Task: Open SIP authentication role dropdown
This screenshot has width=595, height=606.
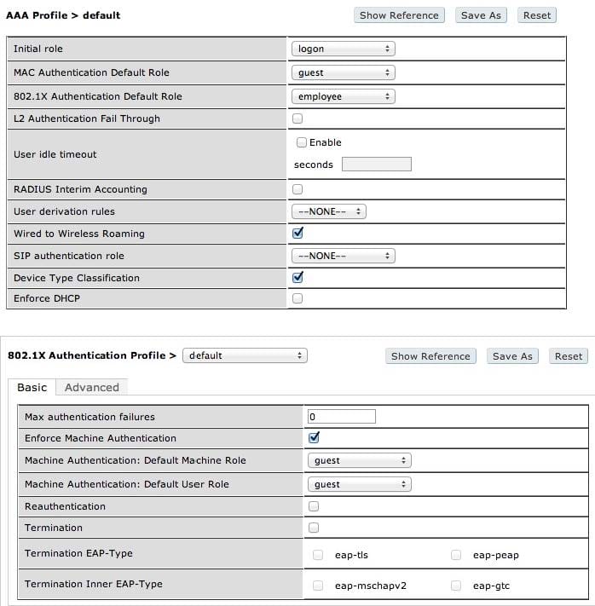Action: tap(343, 256)
